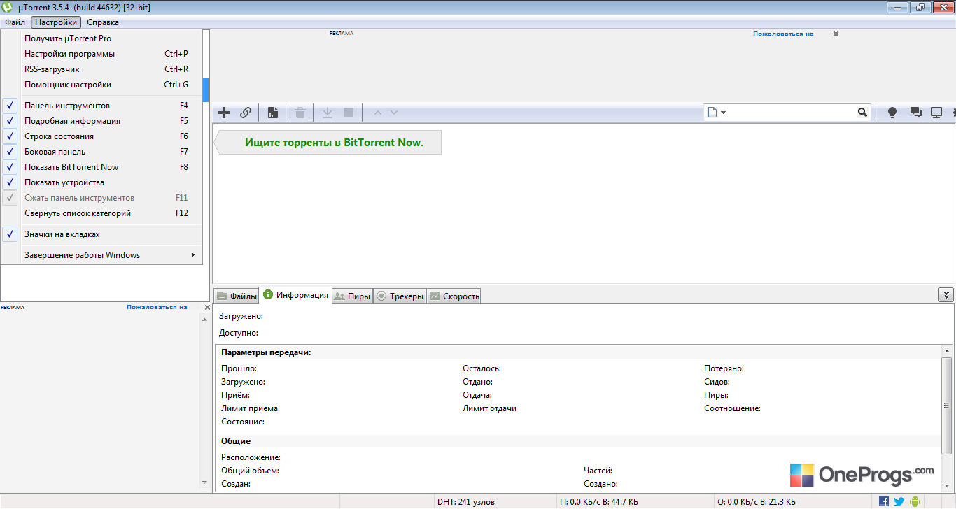Click the detail pane scrollbar down arrow
The height and width of the screenshot is (509, 956).
(946, 487)
